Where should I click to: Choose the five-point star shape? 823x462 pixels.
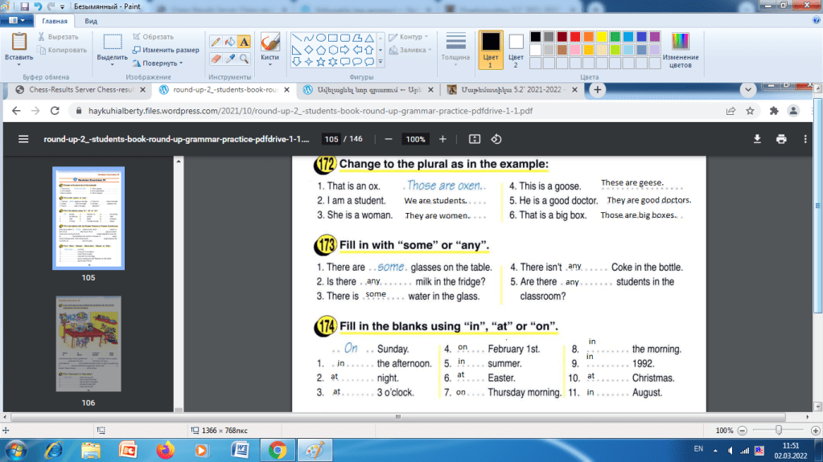[321, 61]
